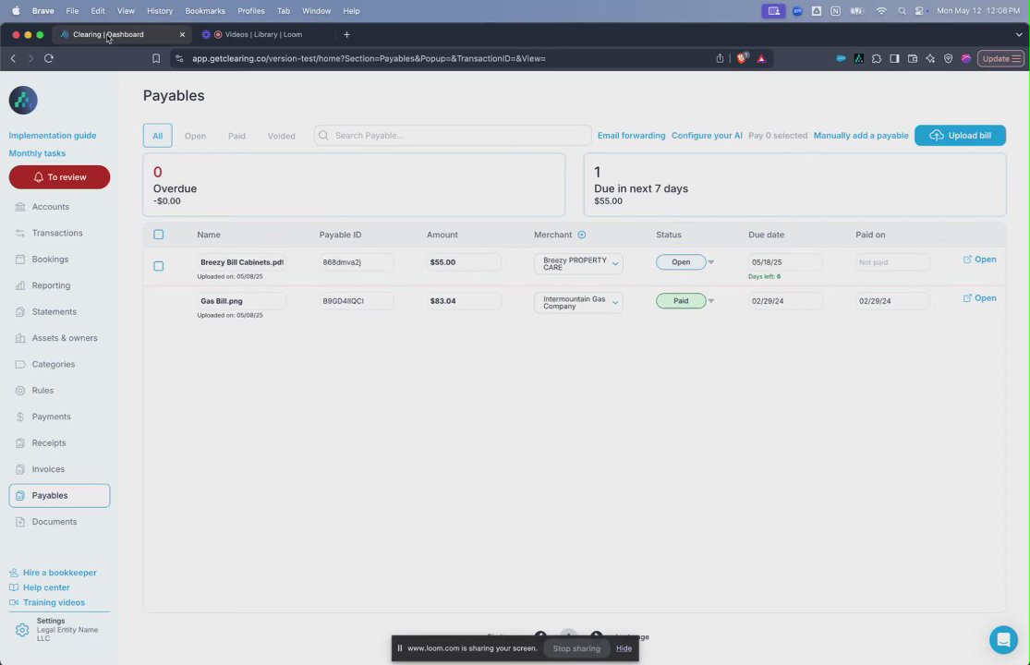Open the Help center link
Image resolution: width=1030 pixels, height=665 pixels.
pyautogui.click(x=46, y=587)
